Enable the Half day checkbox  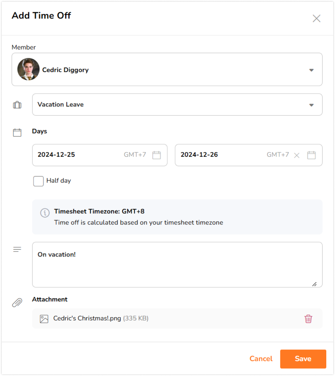coord(38,181)
